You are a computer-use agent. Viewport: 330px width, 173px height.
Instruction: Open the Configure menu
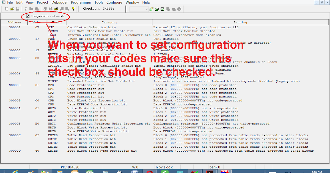[x=114, y=2]
